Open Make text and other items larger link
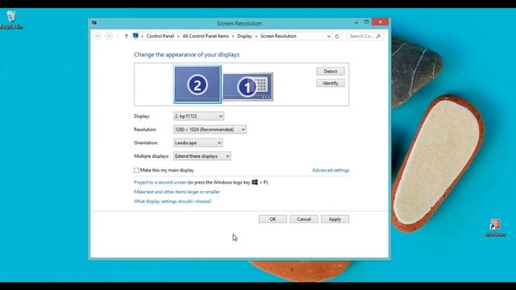516x290 pixels. (x=177, y=192)
